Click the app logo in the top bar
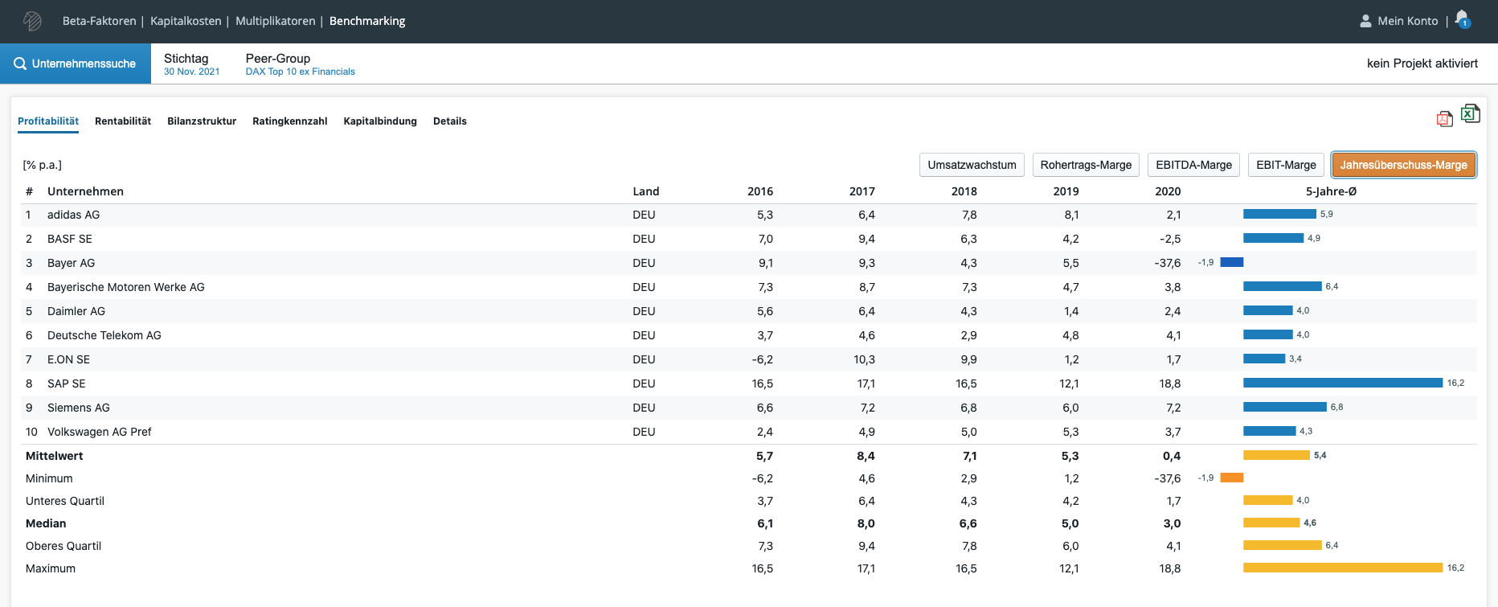This screenshot has height=607, width=1498. click(32, 22)
